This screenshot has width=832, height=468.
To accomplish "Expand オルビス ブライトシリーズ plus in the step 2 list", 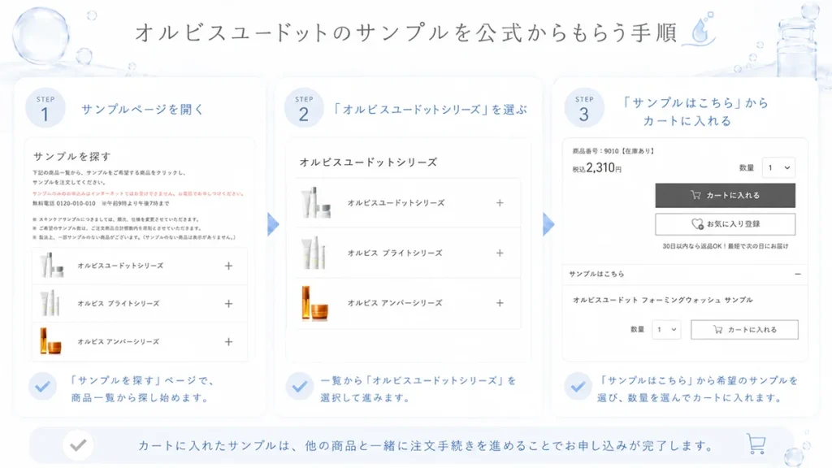I will (500, 253).
